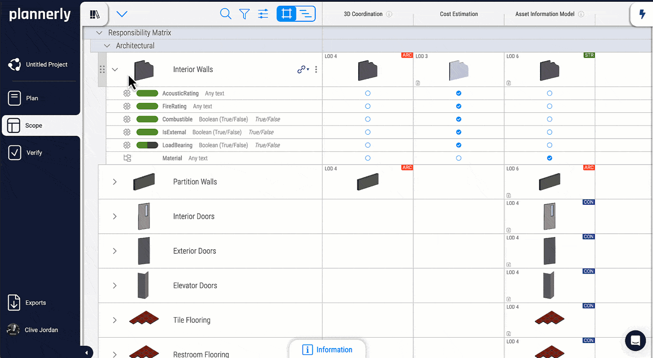
Task: Click the LoadBearing green progress bar
Action: [147, 145]
